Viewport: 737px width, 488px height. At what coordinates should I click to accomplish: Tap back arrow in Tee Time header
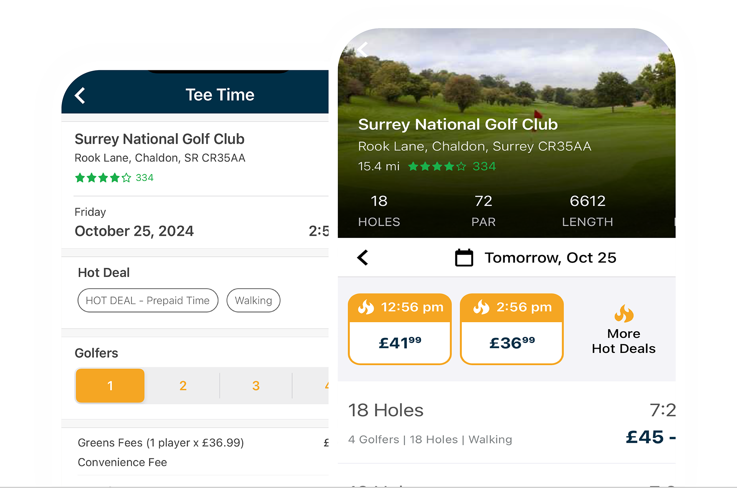[x=80, y=96]
